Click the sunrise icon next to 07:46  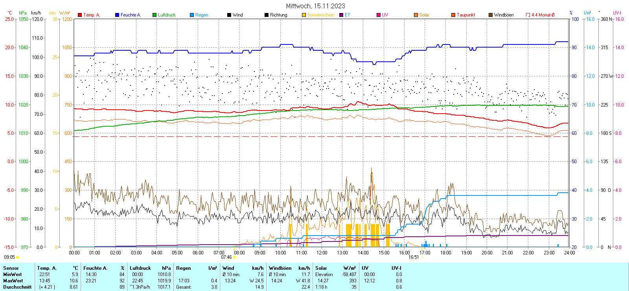click(235, 257)
